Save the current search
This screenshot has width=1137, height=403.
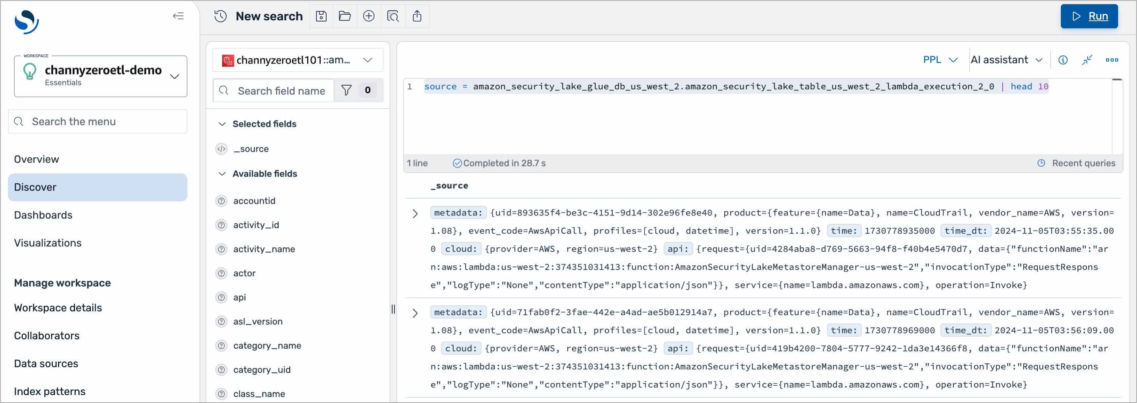pyautogui.click(x=321, y=16)
